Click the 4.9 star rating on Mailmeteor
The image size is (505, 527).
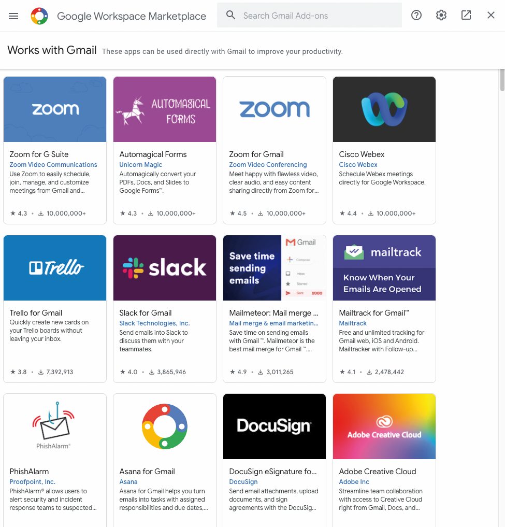click(238, 372)
